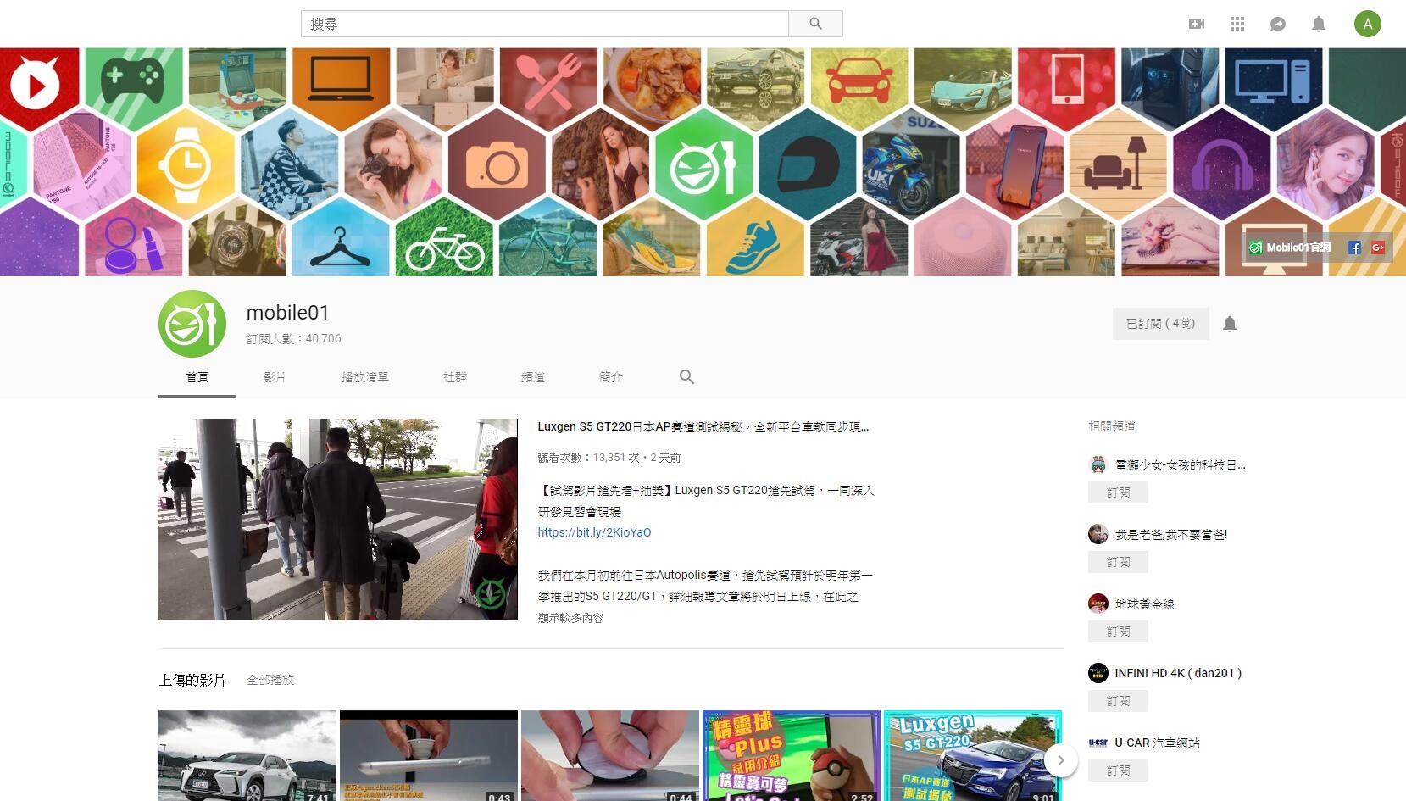Screen dimensions: 1406x801
Task: Open the Luxgen S5 GT220 video title
Action: coord(703,426)
